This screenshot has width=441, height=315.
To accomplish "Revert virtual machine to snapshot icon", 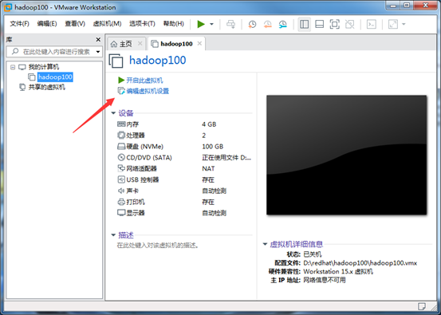I will coord(267,24).
